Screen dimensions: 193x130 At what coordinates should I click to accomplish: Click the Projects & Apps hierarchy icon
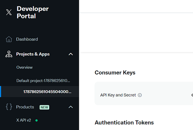click(9, 54)
